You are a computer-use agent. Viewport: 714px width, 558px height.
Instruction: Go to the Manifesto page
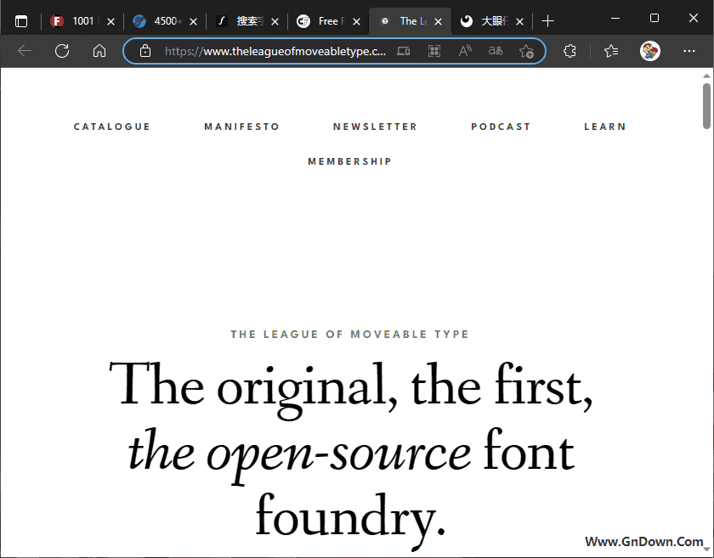click(241, 127)
